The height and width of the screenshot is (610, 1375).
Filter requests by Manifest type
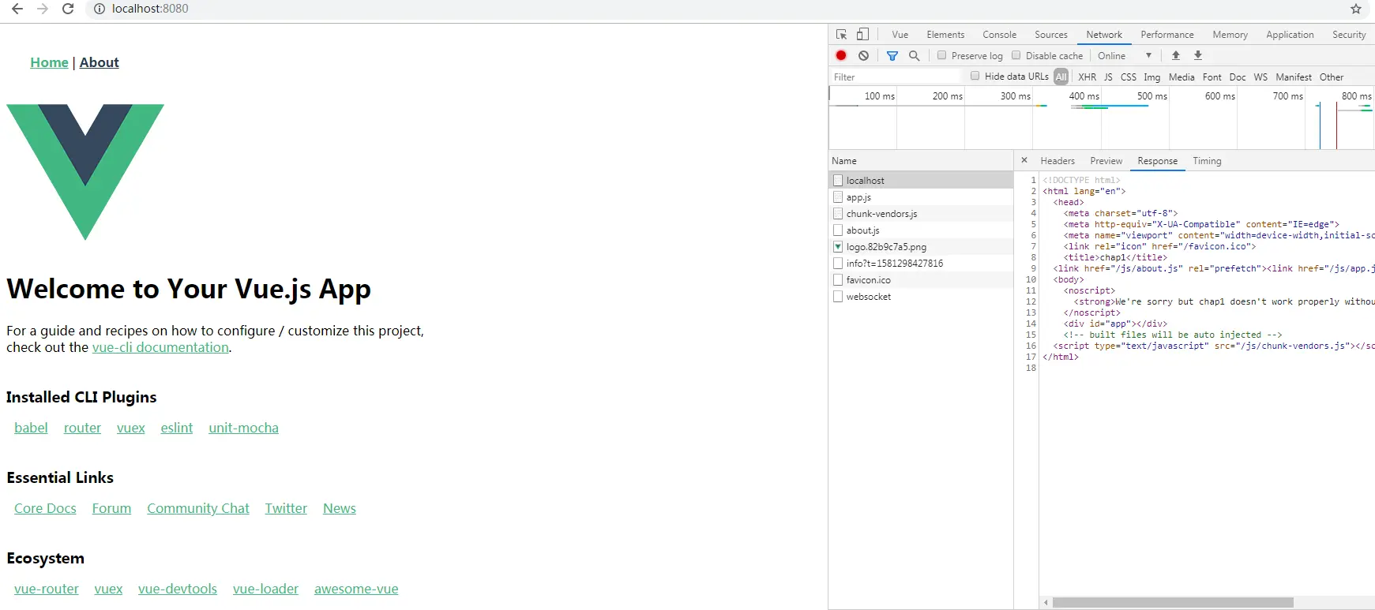(x=1294, y=77)
